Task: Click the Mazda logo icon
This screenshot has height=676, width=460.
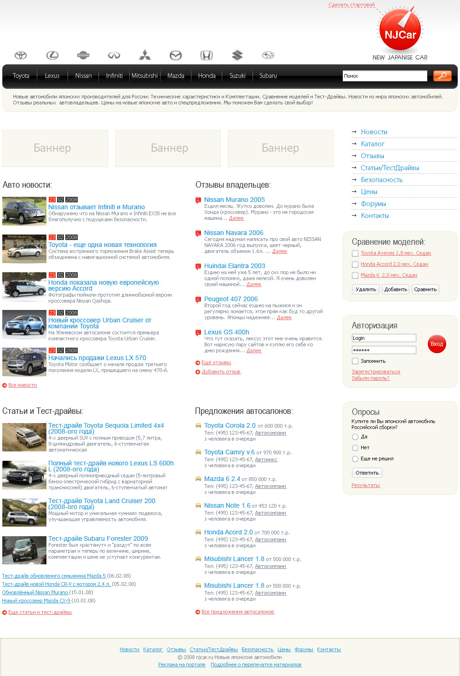Action: point(176,54)
